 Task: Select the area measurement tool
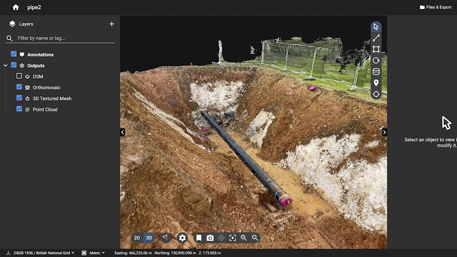click(x=376, y=49)
